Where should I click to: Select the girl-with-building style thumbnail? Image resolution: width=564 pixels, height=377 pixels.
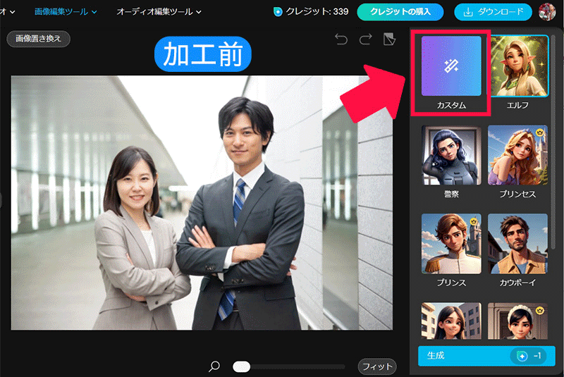click(451, 321)
